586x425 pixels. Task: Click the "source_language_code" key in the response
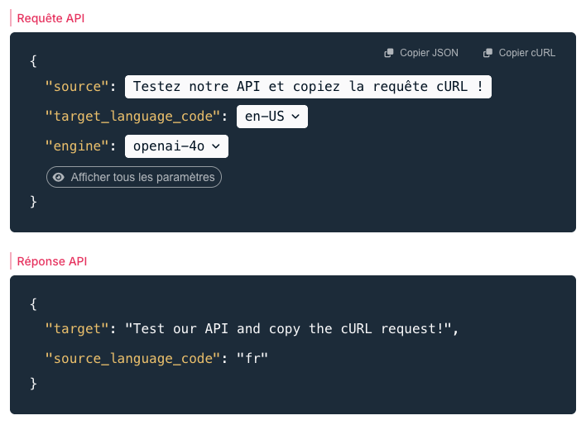(x=132, y=359)
